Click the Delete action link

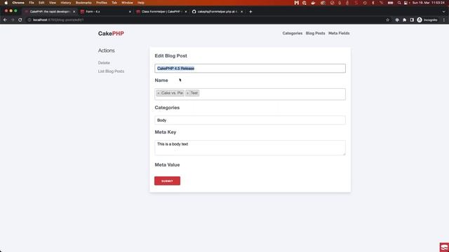coord(104,63)
